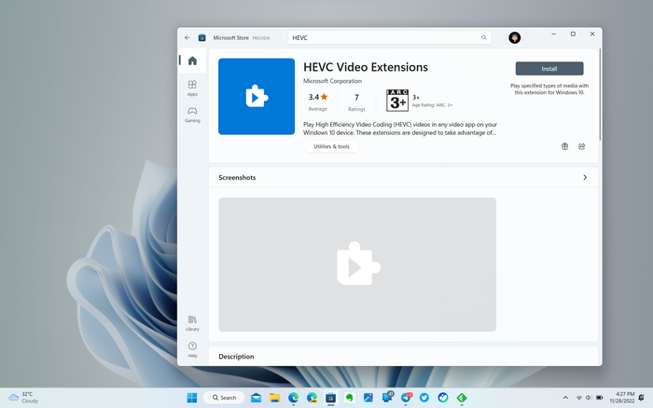The image size is (653, 408).
Task: Open the Mail app from the taskbar
Action: pyautogui.click(x=256, y=398)
